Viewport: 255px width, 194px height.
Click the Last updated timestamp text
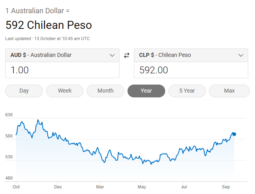(x=47, y=38)
